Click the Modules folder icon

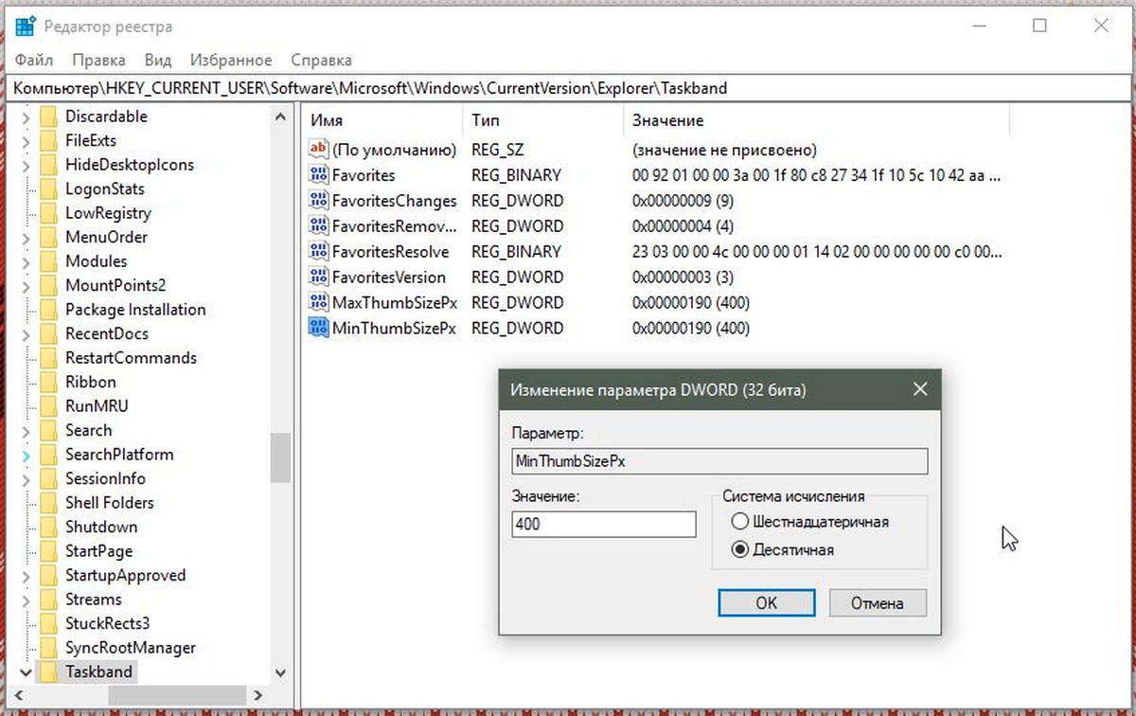tap(48, 261)
